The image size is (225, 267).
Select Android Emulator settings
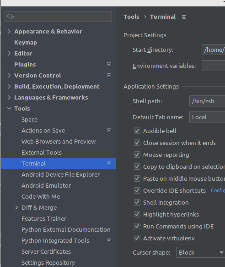(x=46, y=186)
